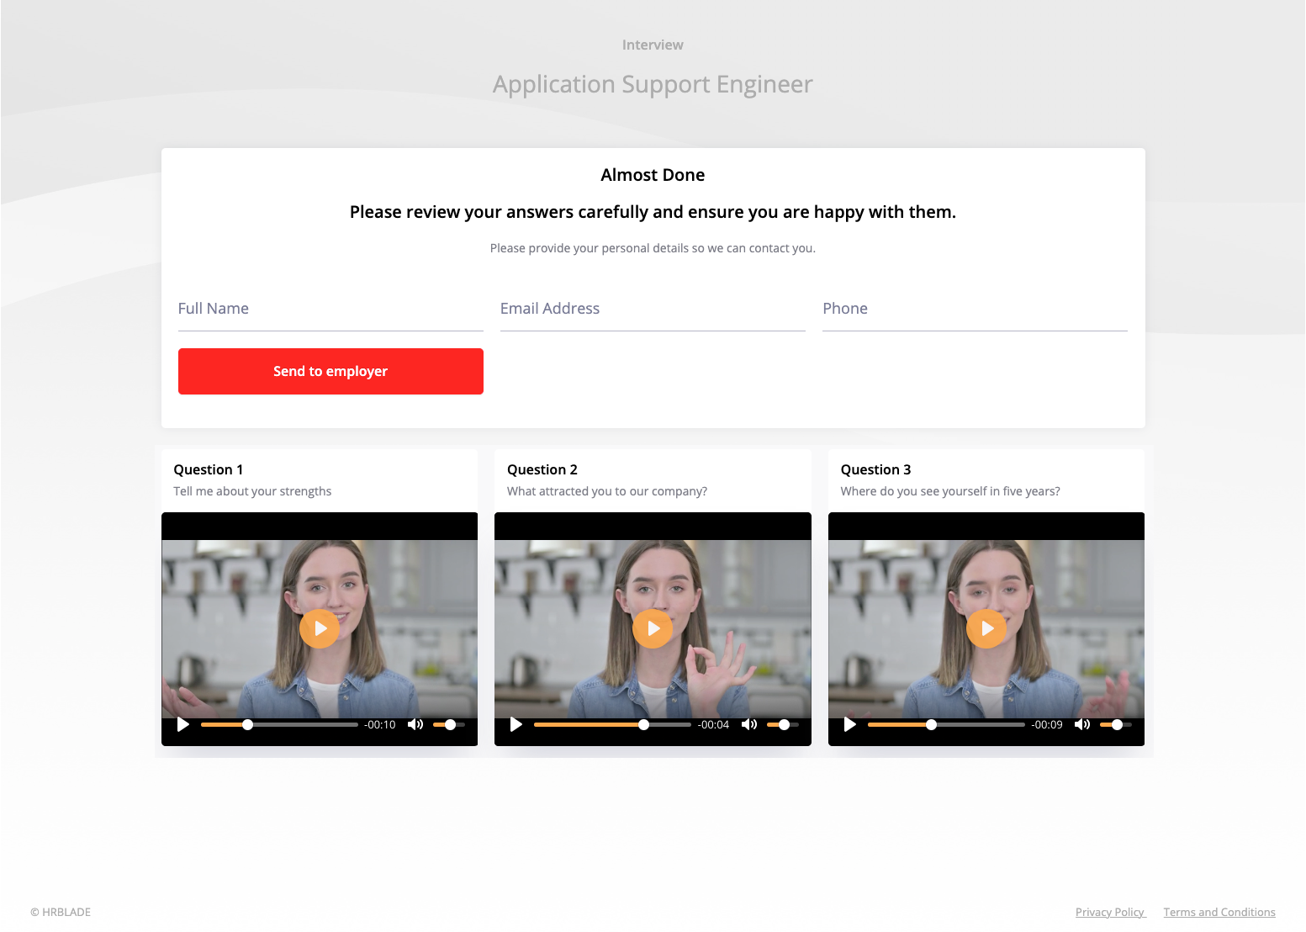Open the Privacy Policy link
The image size is (1306, 932).
coord(1109,913)
